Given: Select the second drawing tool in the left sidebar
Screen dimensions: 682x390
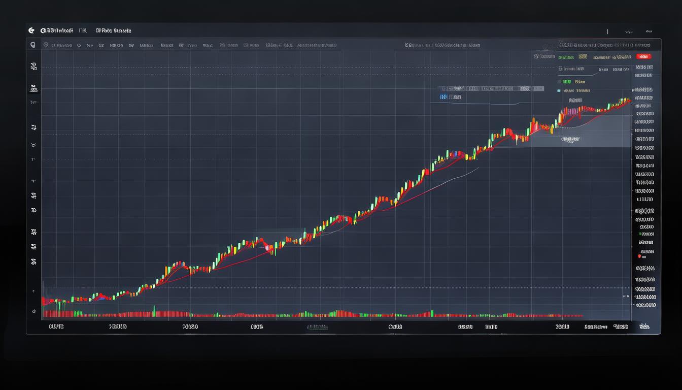Looking at the screenshot, I should click(x=33, y=89).
